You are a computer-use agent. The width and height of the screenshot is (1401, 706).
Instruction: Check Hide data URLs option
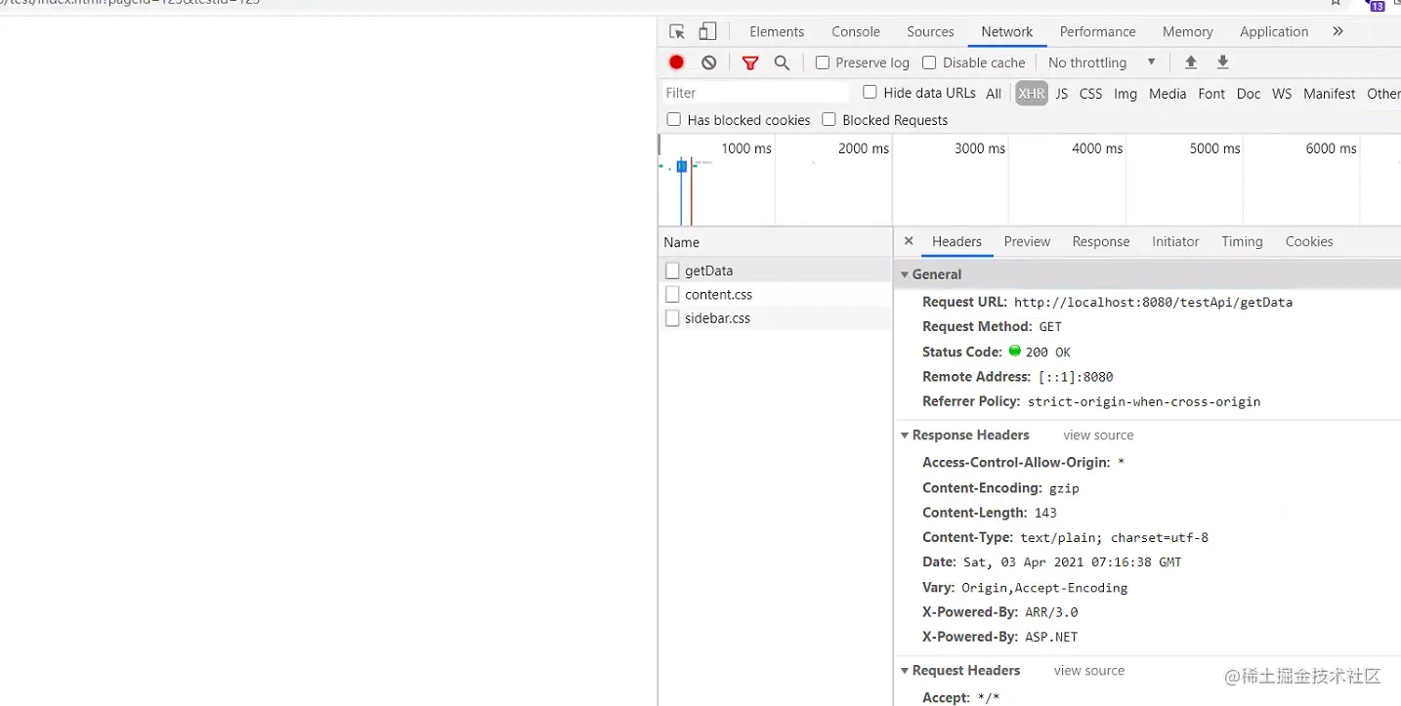(870, 92)
